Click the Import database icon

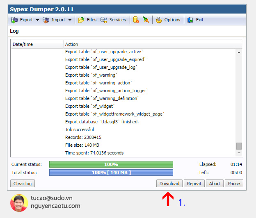click(46, 20)
